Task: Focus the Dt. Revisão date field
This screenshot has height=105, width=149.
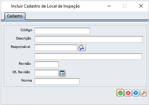Action: pos(47,73)
